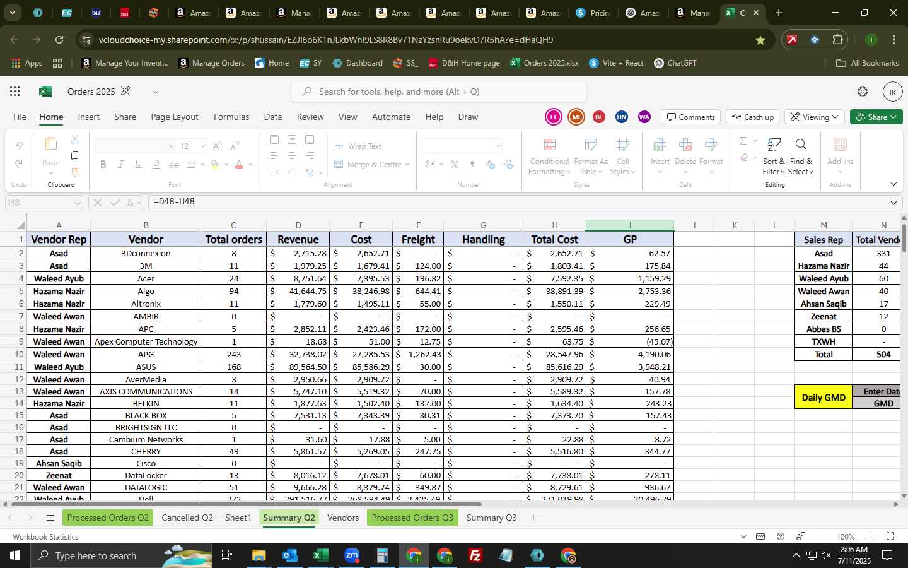Viewport: 908px width, 568px height.
Task: Switch to Summary Q3 sheet tab
Action: click(x=491, y=518)
